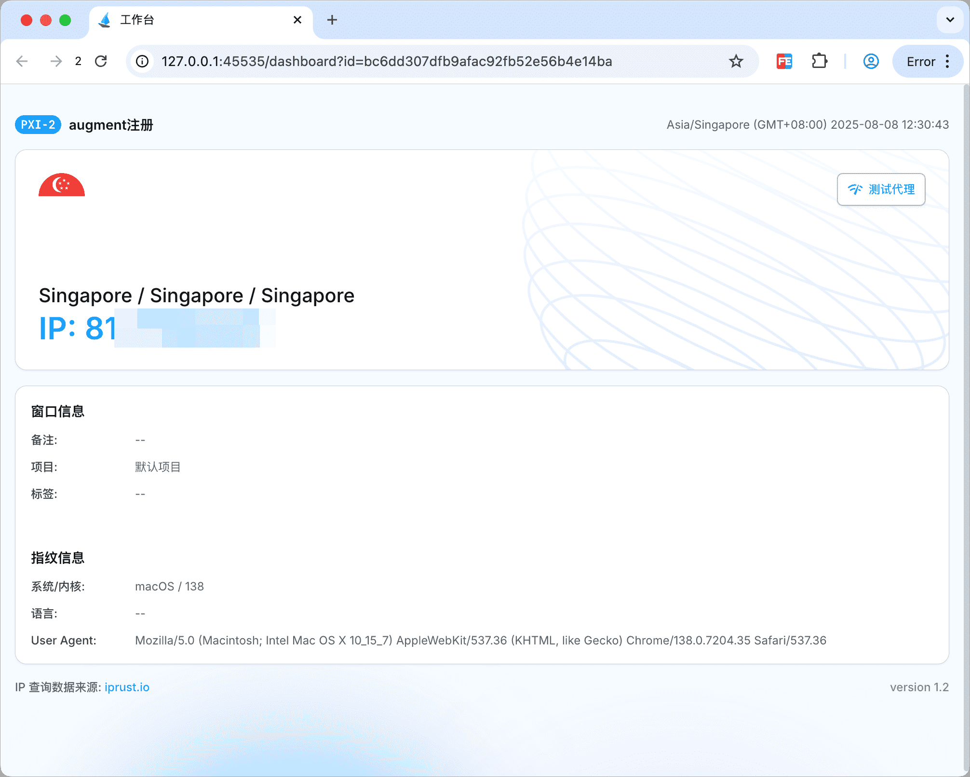Open the FE extension icon

(x=784, y=61)
